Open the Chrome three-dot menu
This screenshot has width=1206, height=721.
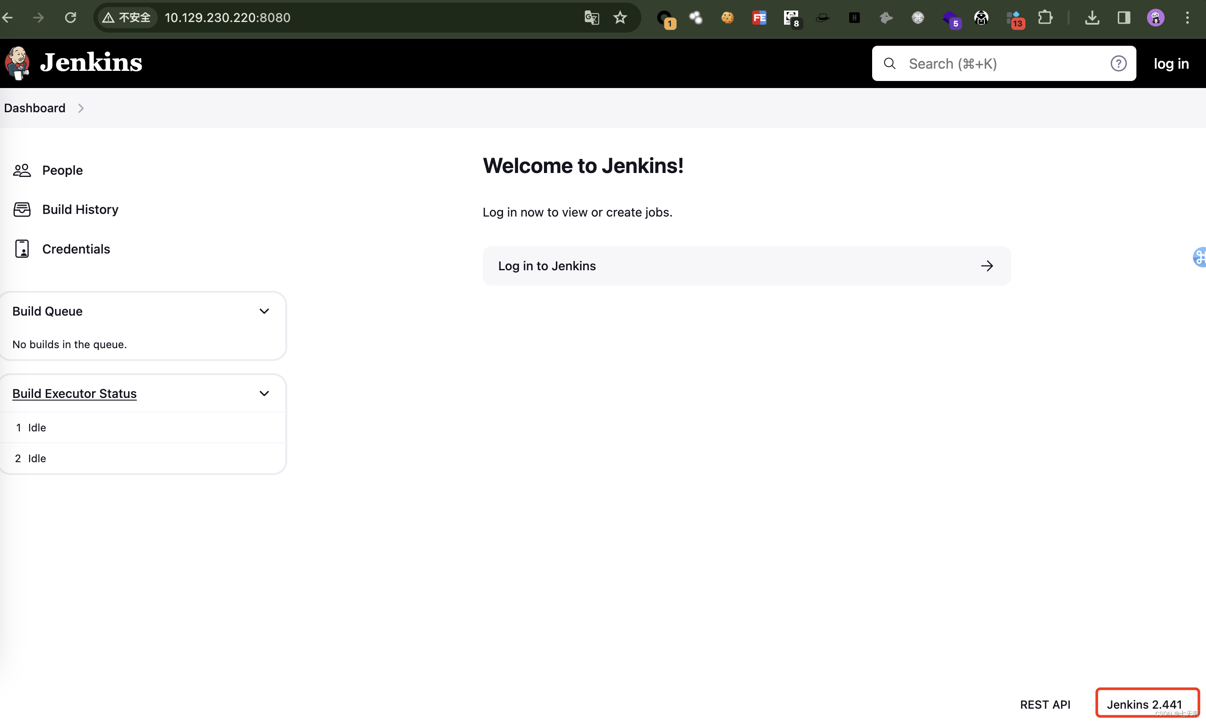click(x=1187, y=18)
